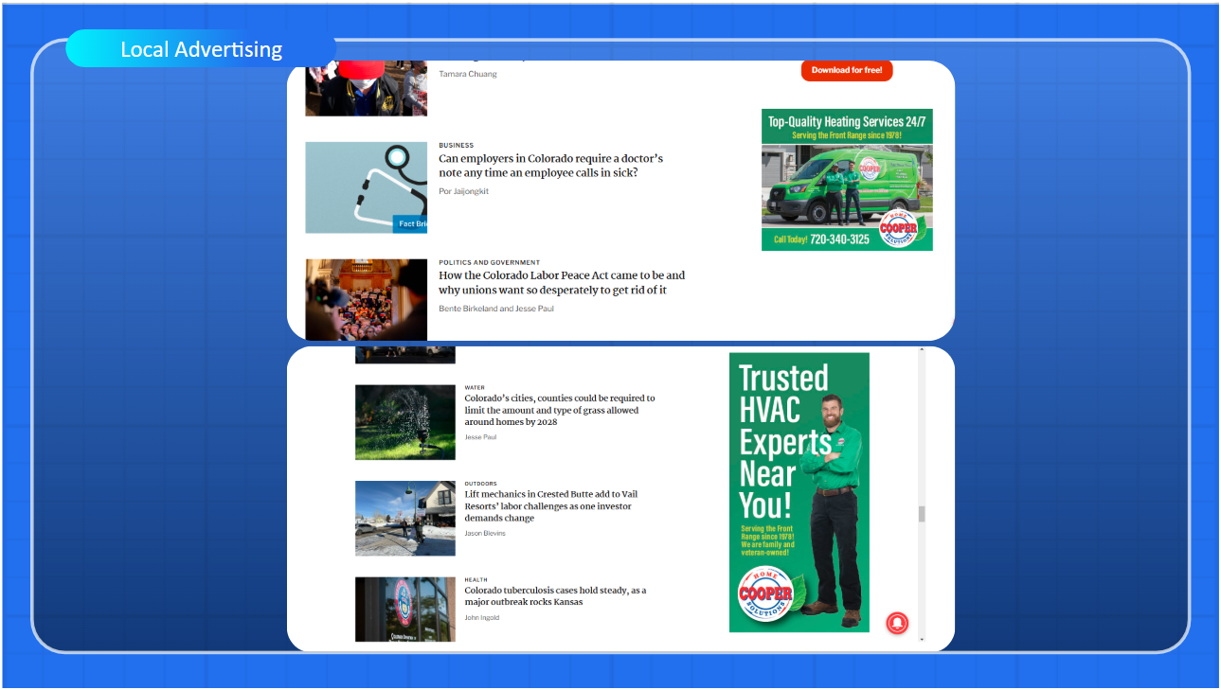The image size is (1221, 690).
Task: Open the Colorado Labor Peace Act article
Action: coord(562,283)
